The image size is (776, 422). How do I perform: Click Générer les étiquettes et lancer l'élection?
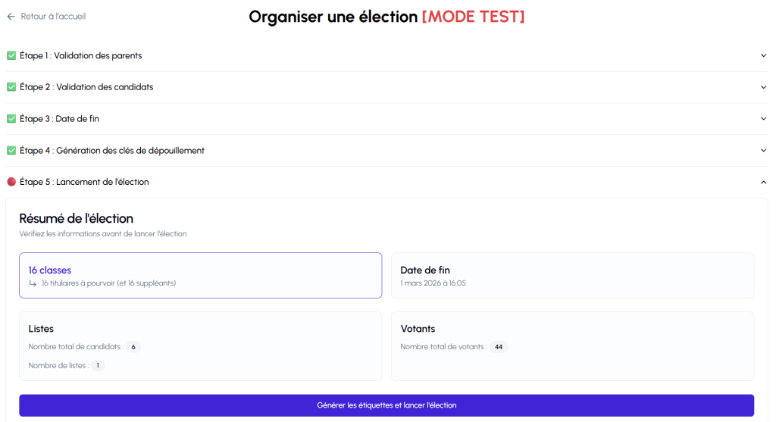[x=386, y=405]
